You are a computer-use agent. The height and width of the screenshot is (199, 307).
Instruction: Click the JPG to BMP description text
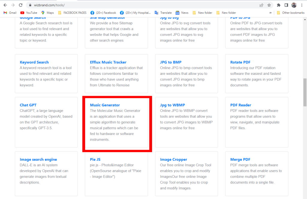186,77
